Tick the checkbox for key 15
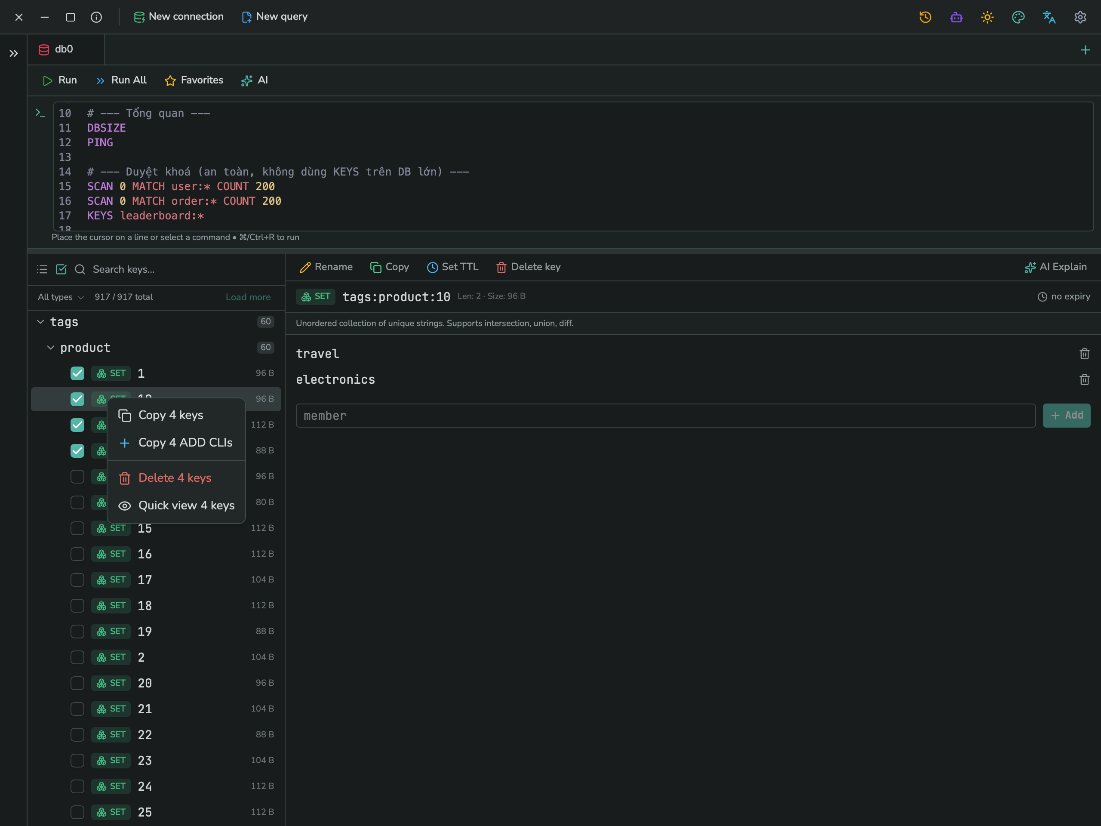Image resolution: width=1101 pixels, height=826 pixels. [x=77, y=528]
